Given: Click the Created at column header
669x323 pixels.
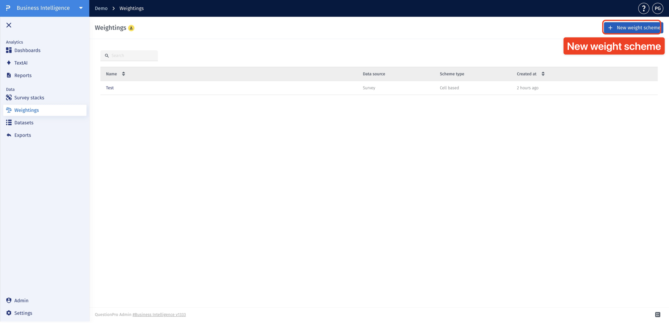Looking at the screenshot, I should (x=526, y=74).
